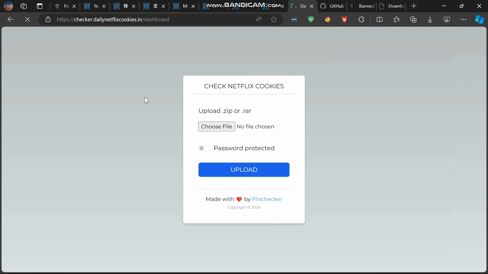Click the 'No file chosen' text
Image resolution: width=488 pixels, height=274 pixels.
click(255, 127)
